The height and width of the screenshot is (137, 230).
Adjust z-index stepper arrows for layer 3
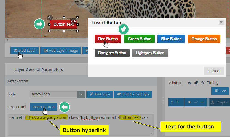pyautogui.click(x=172, y=102)
